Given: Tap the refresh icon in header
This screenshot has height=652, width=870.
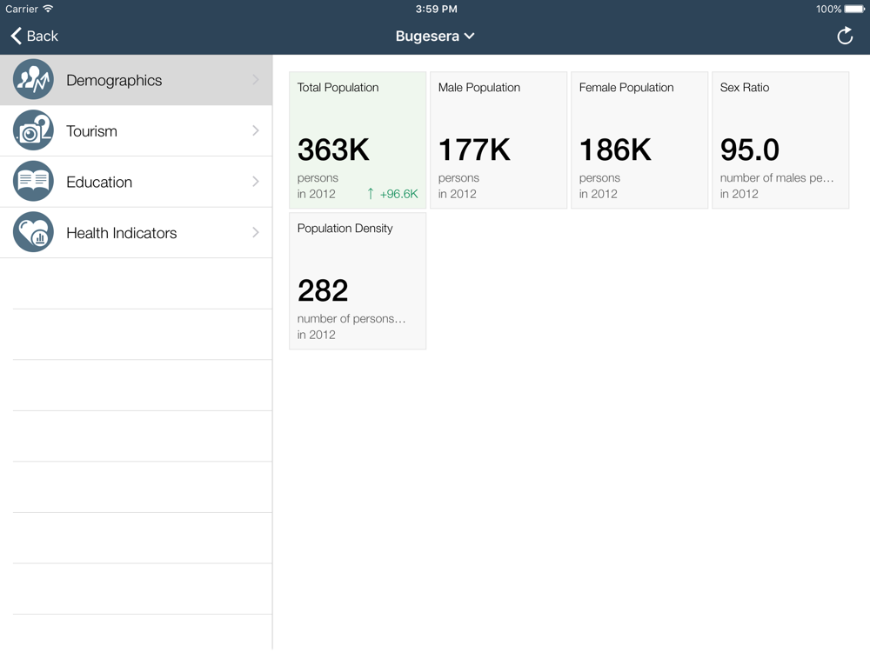Looking at the screenshot, I should [845, 36].
